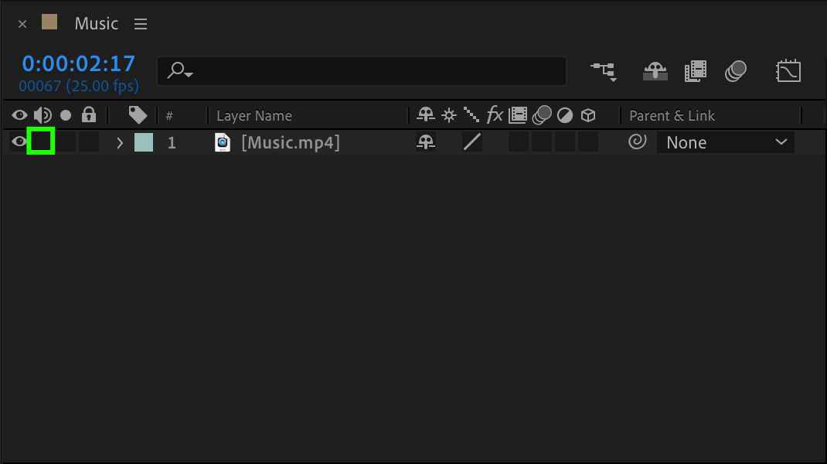Enable Motion Blur for the composition
827x464 pixels.
click(735, 72)
